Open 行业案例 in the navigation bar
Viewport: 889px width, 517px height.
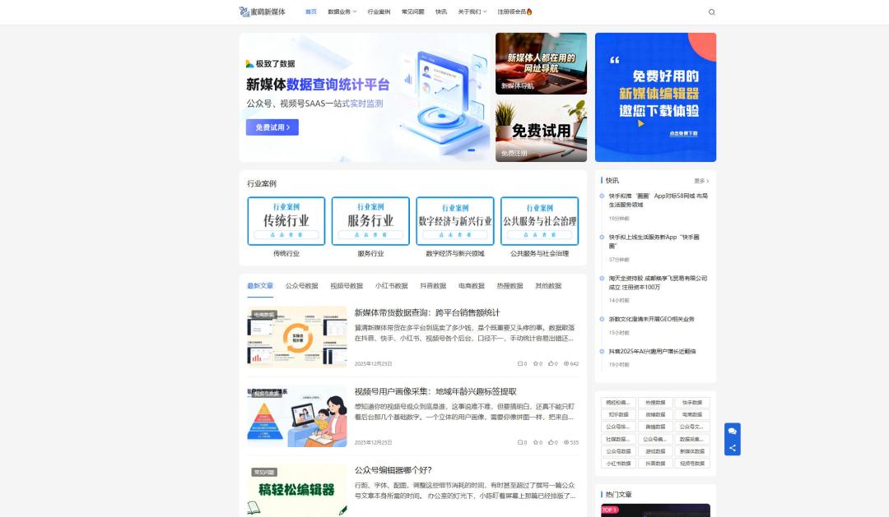click(x=379, y=12)
